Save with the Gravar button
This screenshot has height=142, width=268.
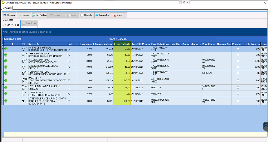pyautogui.click(x=24, y=15)
